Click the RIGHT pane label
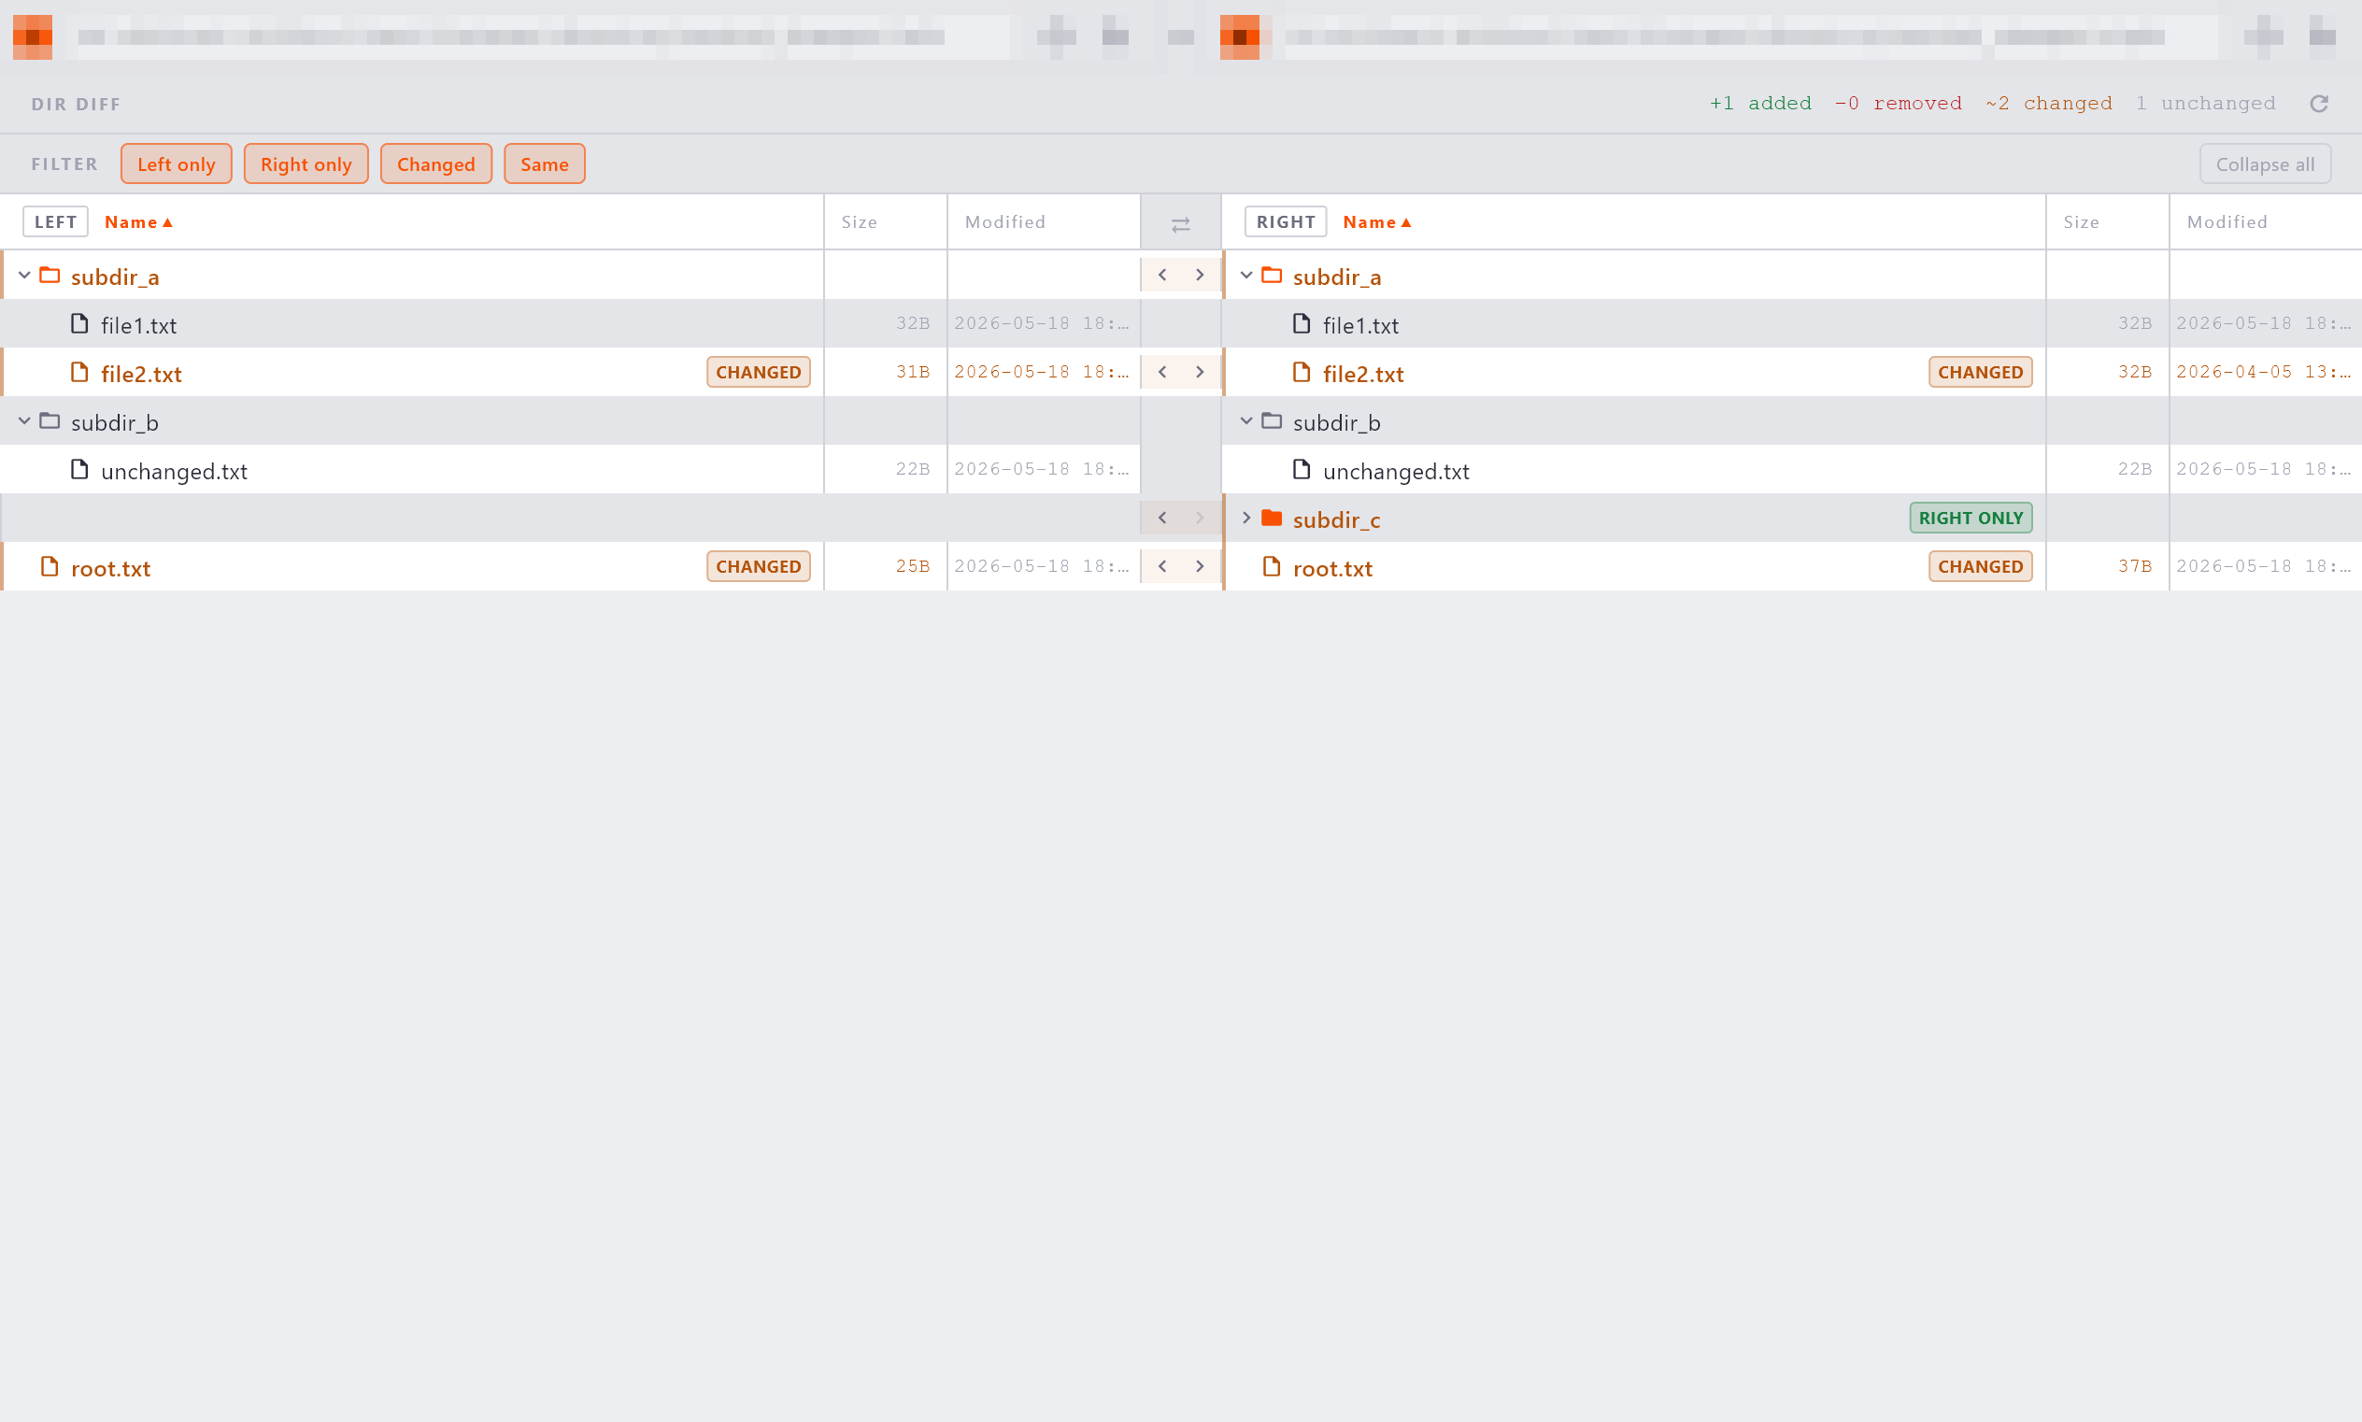Viewport: 2362px width, 1422px height. tap(1286, 221)
